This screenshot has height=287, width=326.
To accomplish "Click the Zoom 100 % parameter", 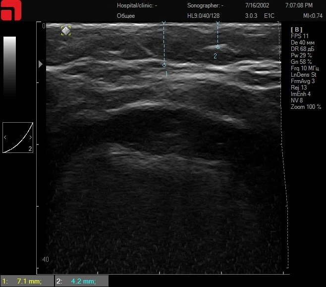I will coord(306,107).
